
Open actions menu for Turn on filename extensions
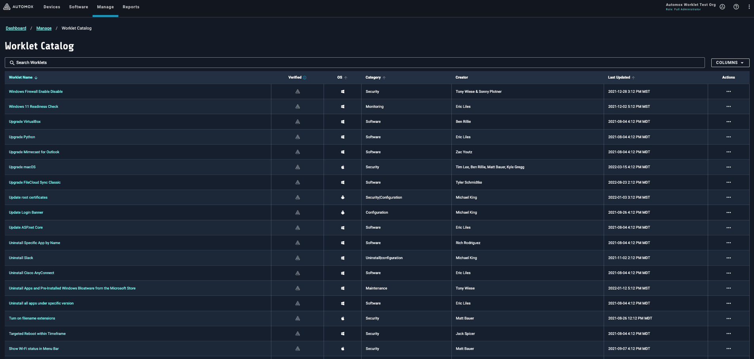pyautogui.click(x=729, y=318)
